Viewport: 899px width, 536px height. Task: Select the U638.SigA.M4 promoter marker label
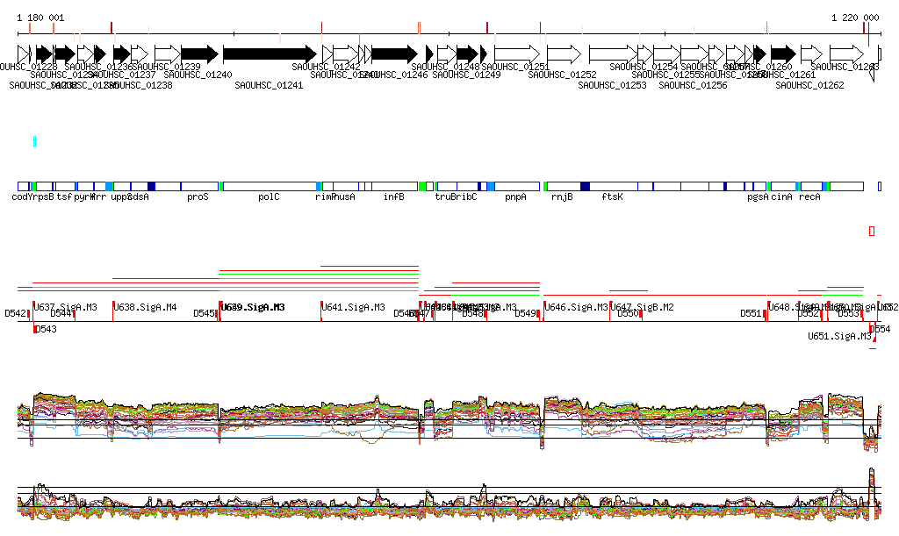coord(145,308)
